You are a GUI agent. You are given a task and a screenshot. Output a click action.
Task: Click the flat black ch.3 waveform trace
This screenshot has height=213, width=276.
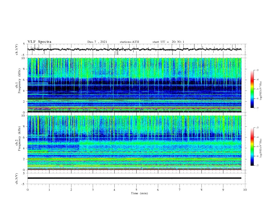coord(134,178)
